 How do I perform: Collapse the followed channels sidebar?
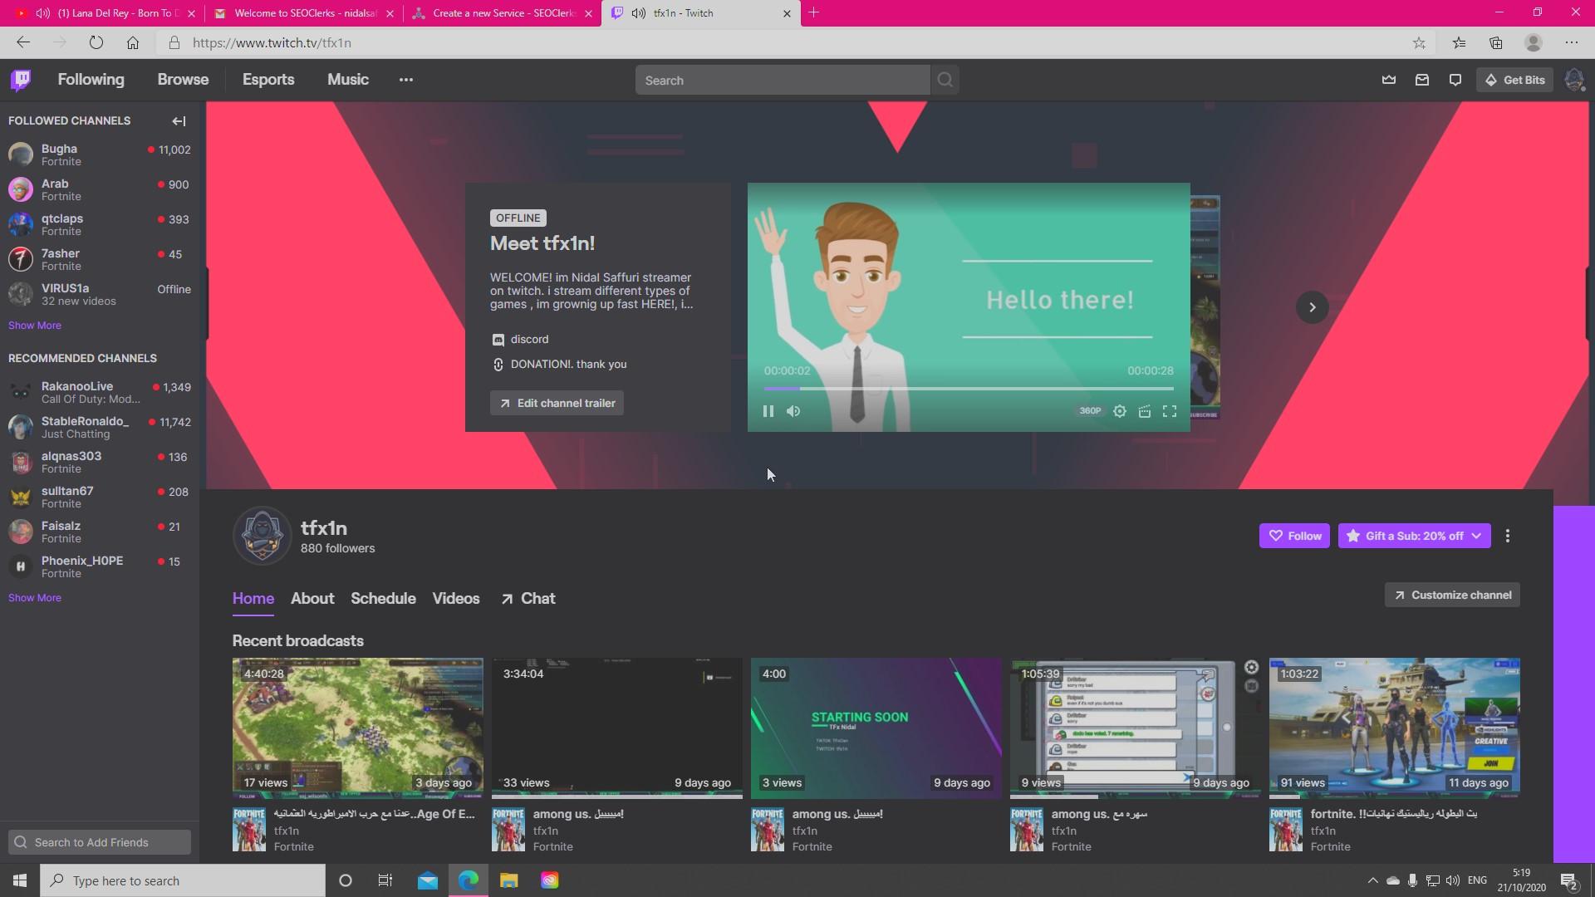click(x=179, y=121)
